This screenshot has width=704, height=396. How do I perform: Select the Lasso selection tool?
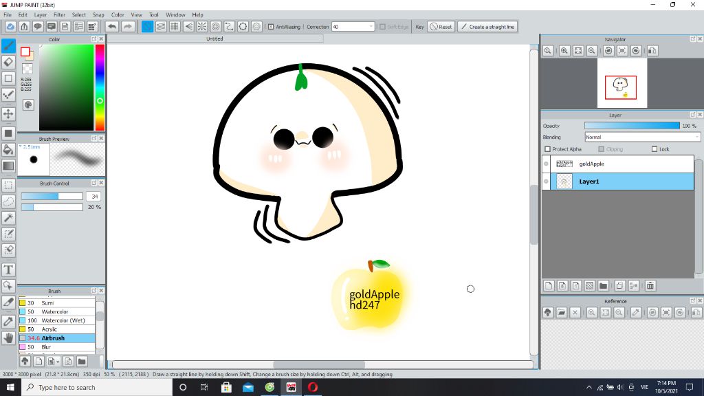click(x=8, y=201)
